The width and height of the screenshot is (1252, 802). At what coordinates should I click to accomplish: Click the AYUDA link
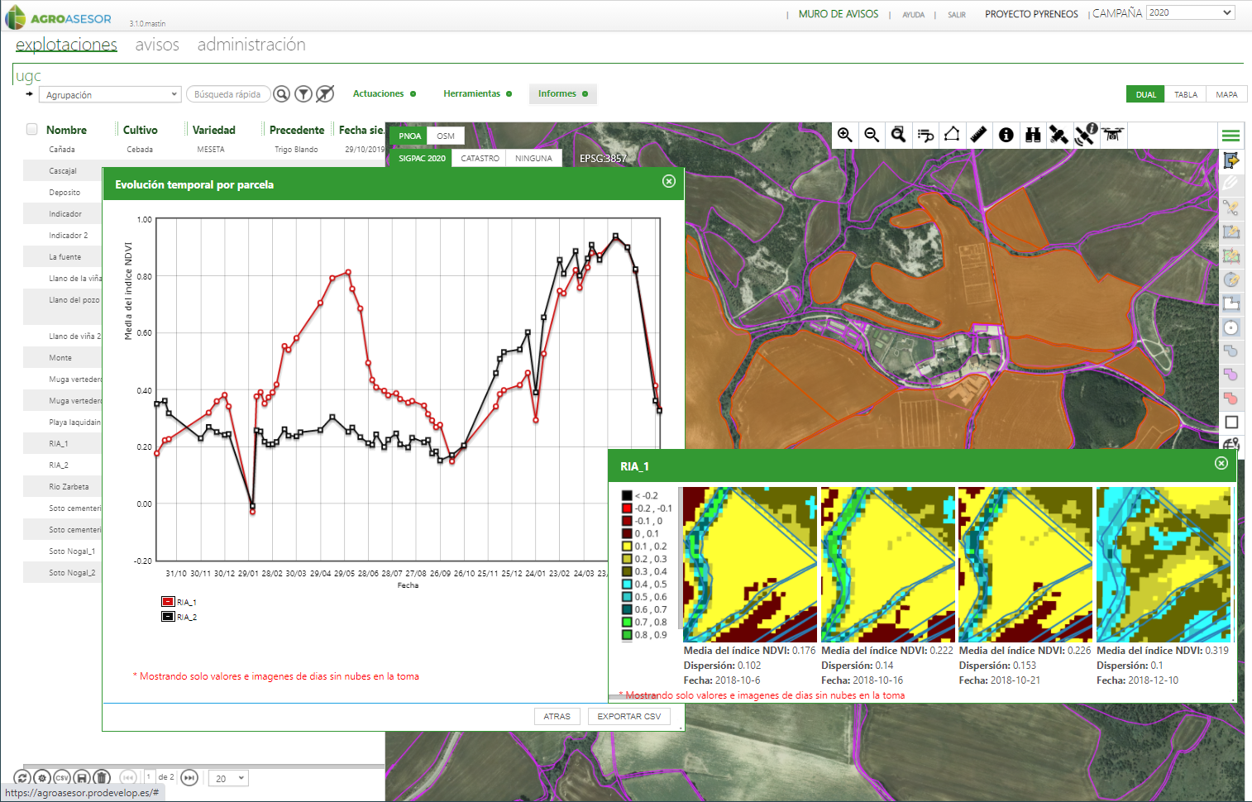pos(913,15)
